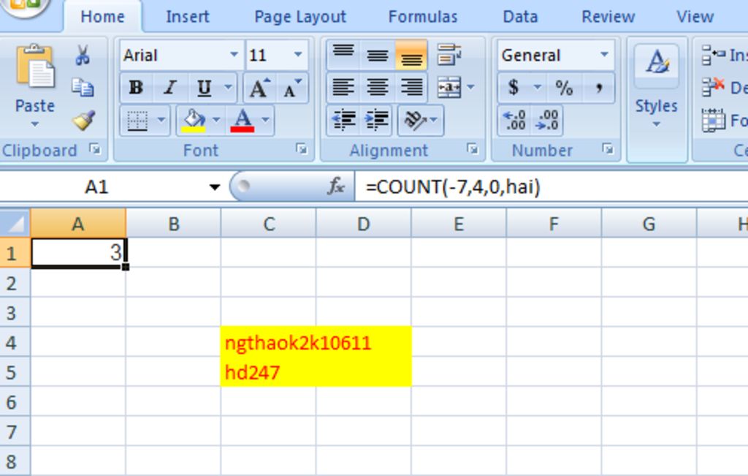Toggle Bold formatting
748x476 pixels.
pos(136,88)
